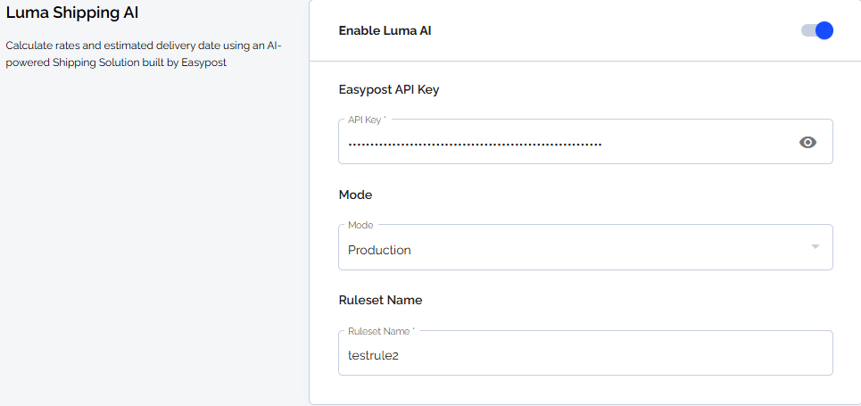Click the testrule2 text value
Screen dimensions: 861x406
pyautogui.click(x=373, y=355)
